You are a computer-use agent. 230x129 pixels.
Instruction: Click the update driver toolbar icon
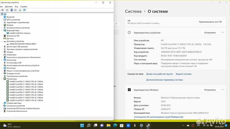(x=20, y=10)
